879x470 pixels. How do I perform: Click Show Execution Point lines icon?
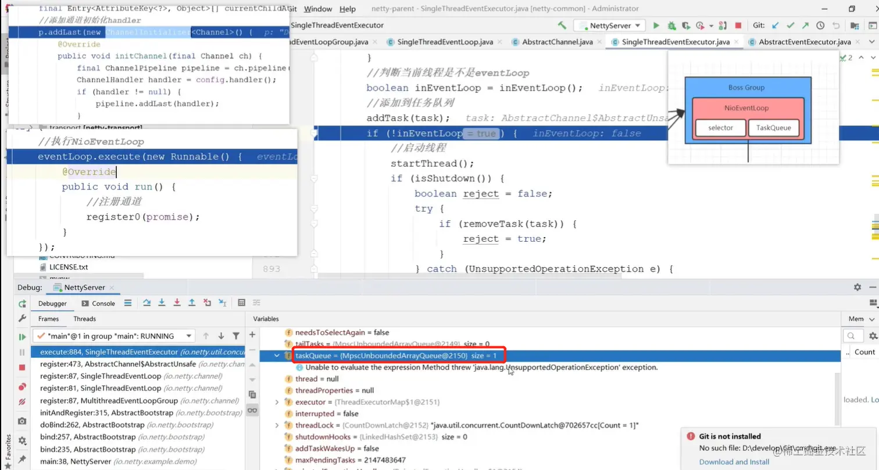pyautogui.click(x=127, y=303)
